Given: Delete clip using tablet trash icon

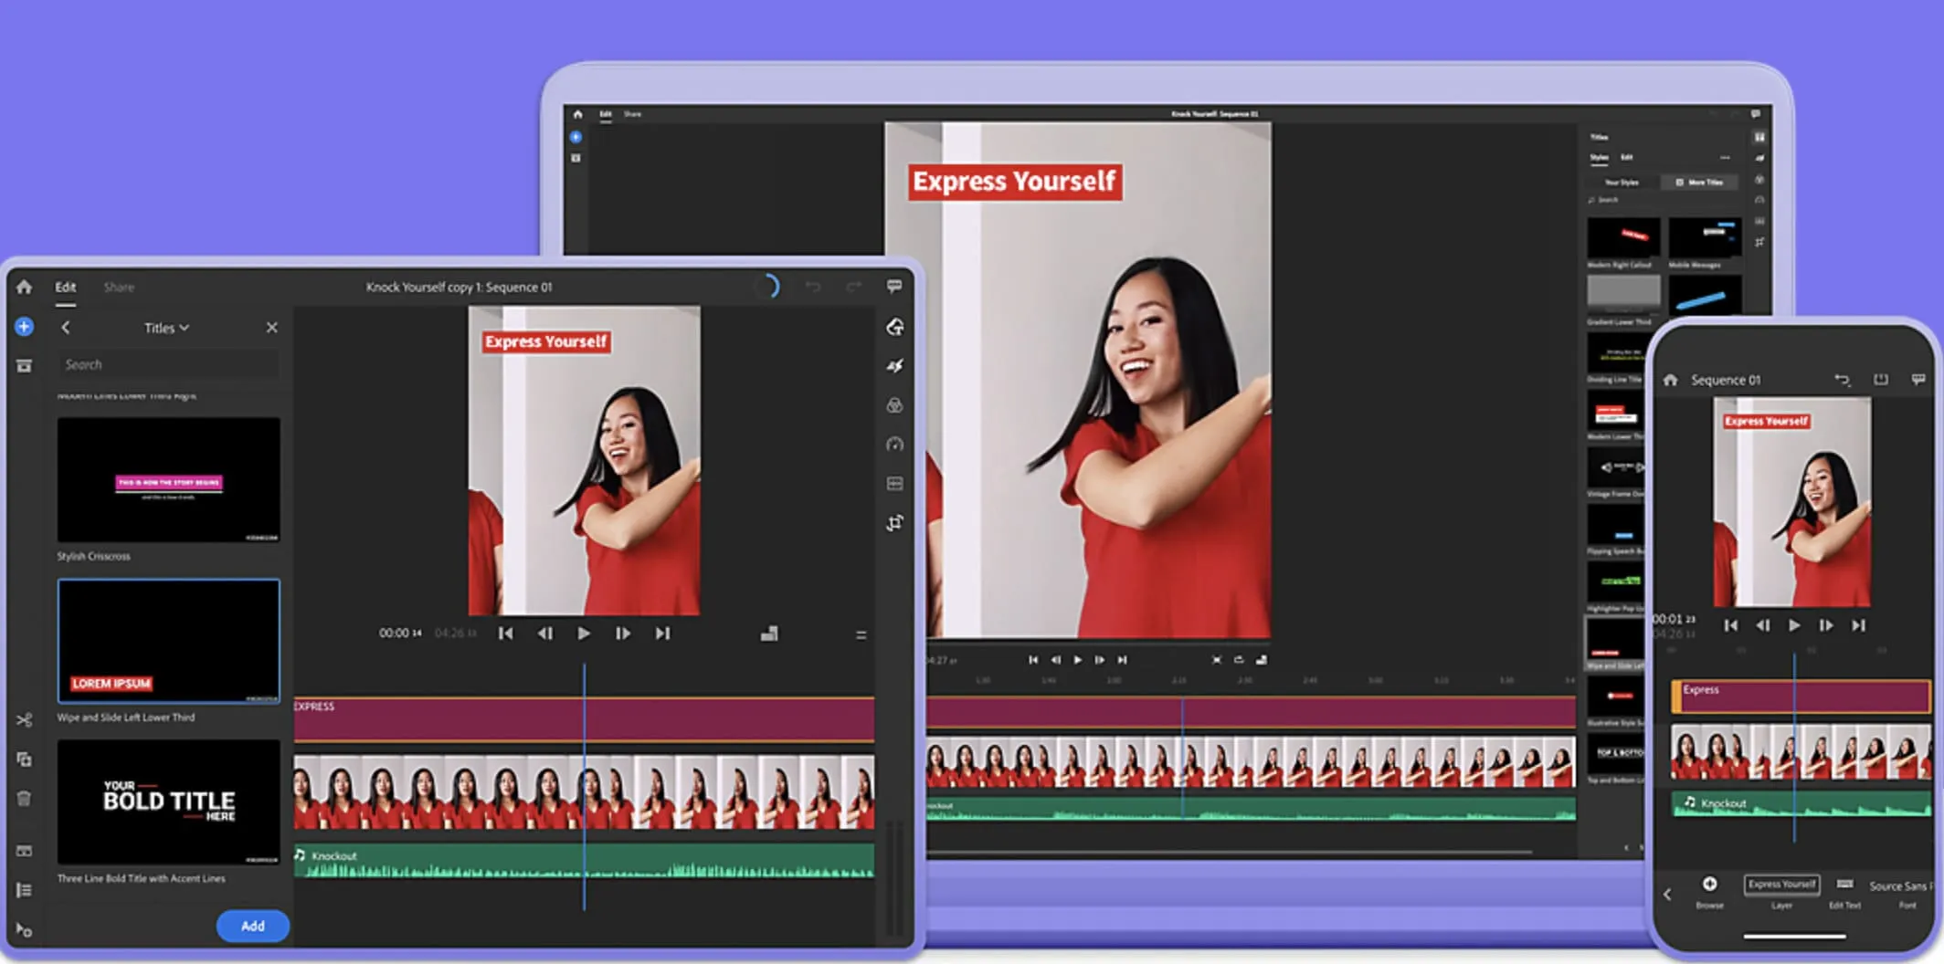Looking at the screenshot, I should click(x=25, y=799).
